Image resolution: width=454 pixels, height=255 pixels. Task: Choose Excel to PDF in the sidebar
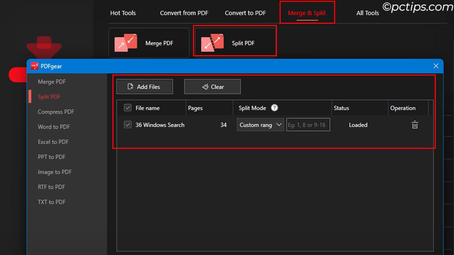coord(53,142)
